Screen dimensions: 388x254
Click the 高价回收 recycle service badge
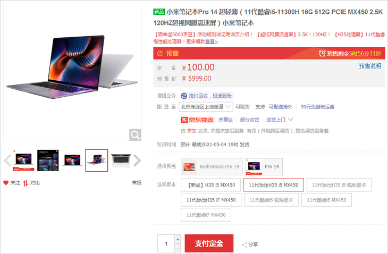(x=207, y=96)
